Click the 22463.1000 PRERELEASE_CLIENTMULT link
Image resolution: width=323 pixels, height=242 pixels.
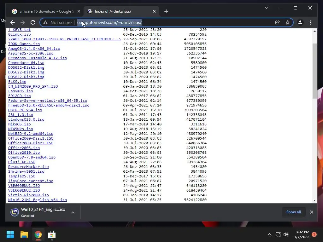pyautogui.click(x=64, y=39)
